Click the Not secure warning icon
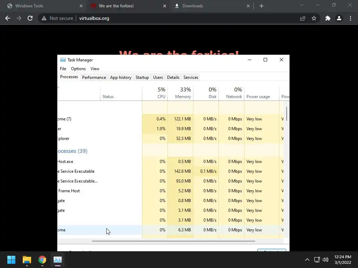 pyautogui.click(x=44, y=18)
